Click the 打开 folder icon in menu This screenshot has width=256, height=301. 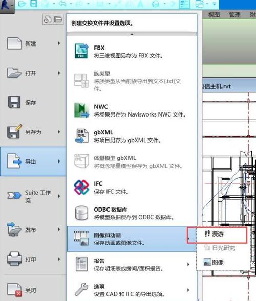pos(14,73)
